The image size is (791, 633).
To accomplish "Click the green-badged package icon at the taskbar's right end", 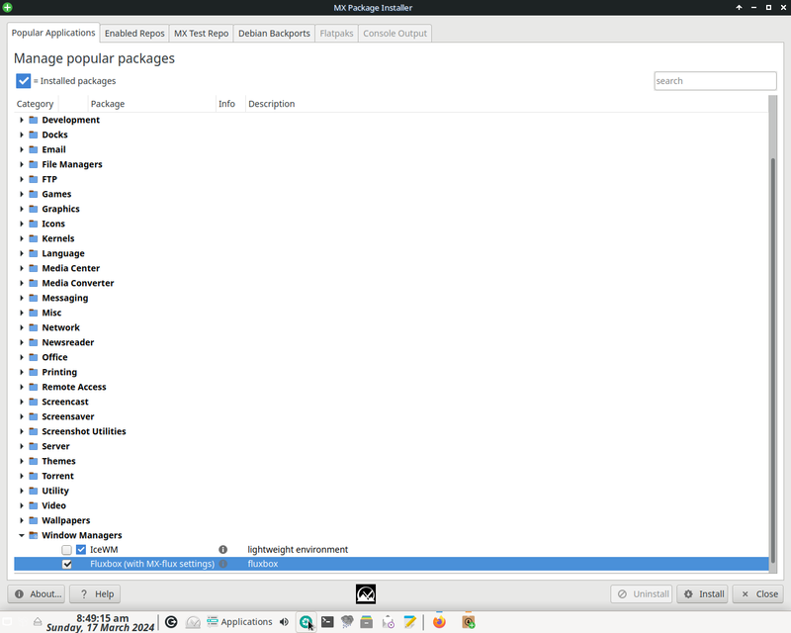I will (x=469, y=622).
